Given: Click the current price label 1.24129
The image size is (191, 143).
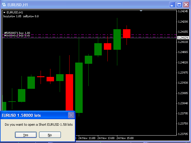Looking at the screenshot, I should coord(182,38).
